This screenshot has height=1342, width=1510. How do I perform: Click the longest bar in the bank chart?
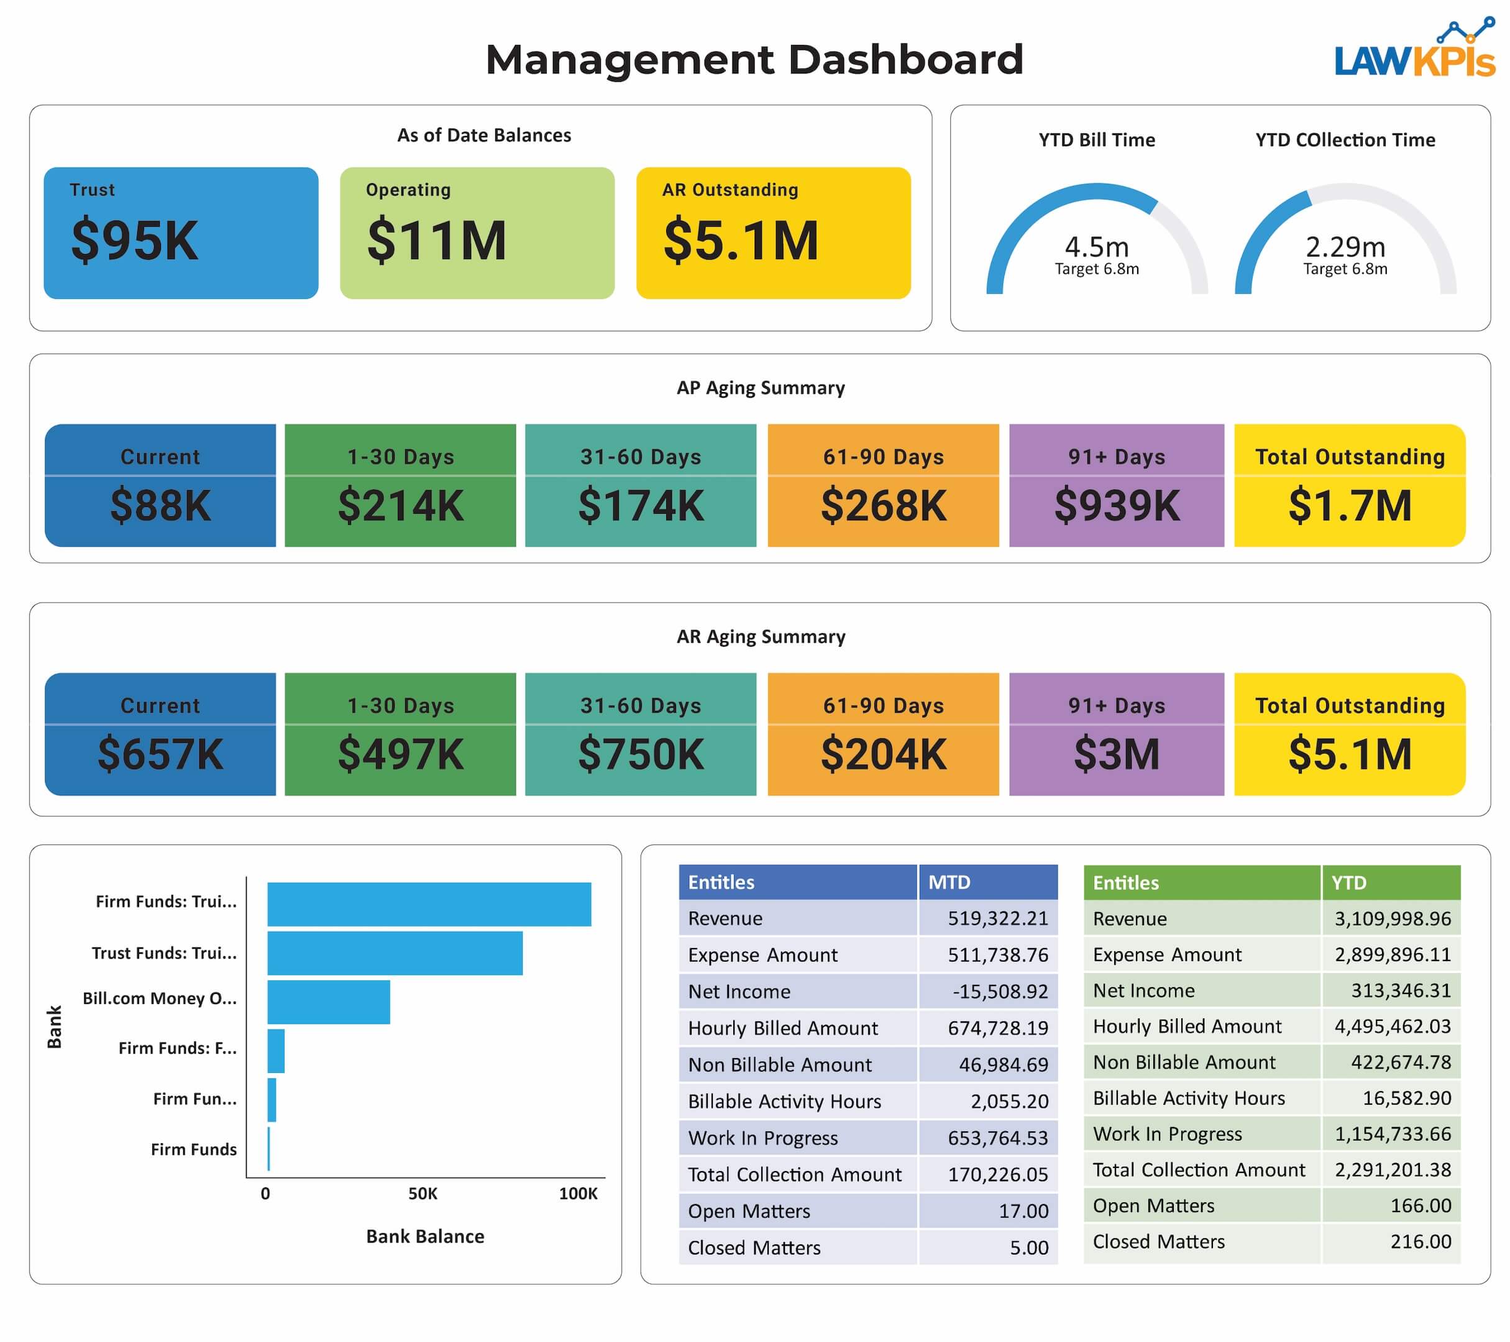point(429,904)
